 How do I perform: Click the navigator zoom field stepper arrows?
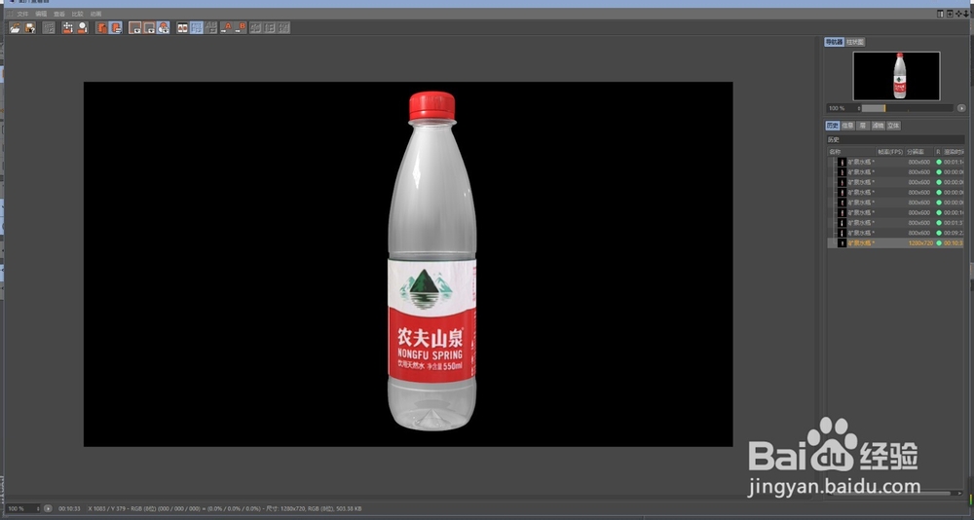click(859, 108)
